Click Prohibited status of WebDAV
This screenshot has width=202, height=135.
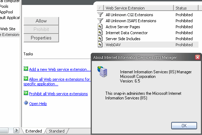click(x=184, y=45)
